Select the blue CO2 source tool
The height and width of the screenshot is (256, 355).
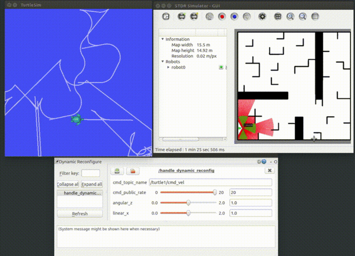pyautogui.click(x=234, y=16)
